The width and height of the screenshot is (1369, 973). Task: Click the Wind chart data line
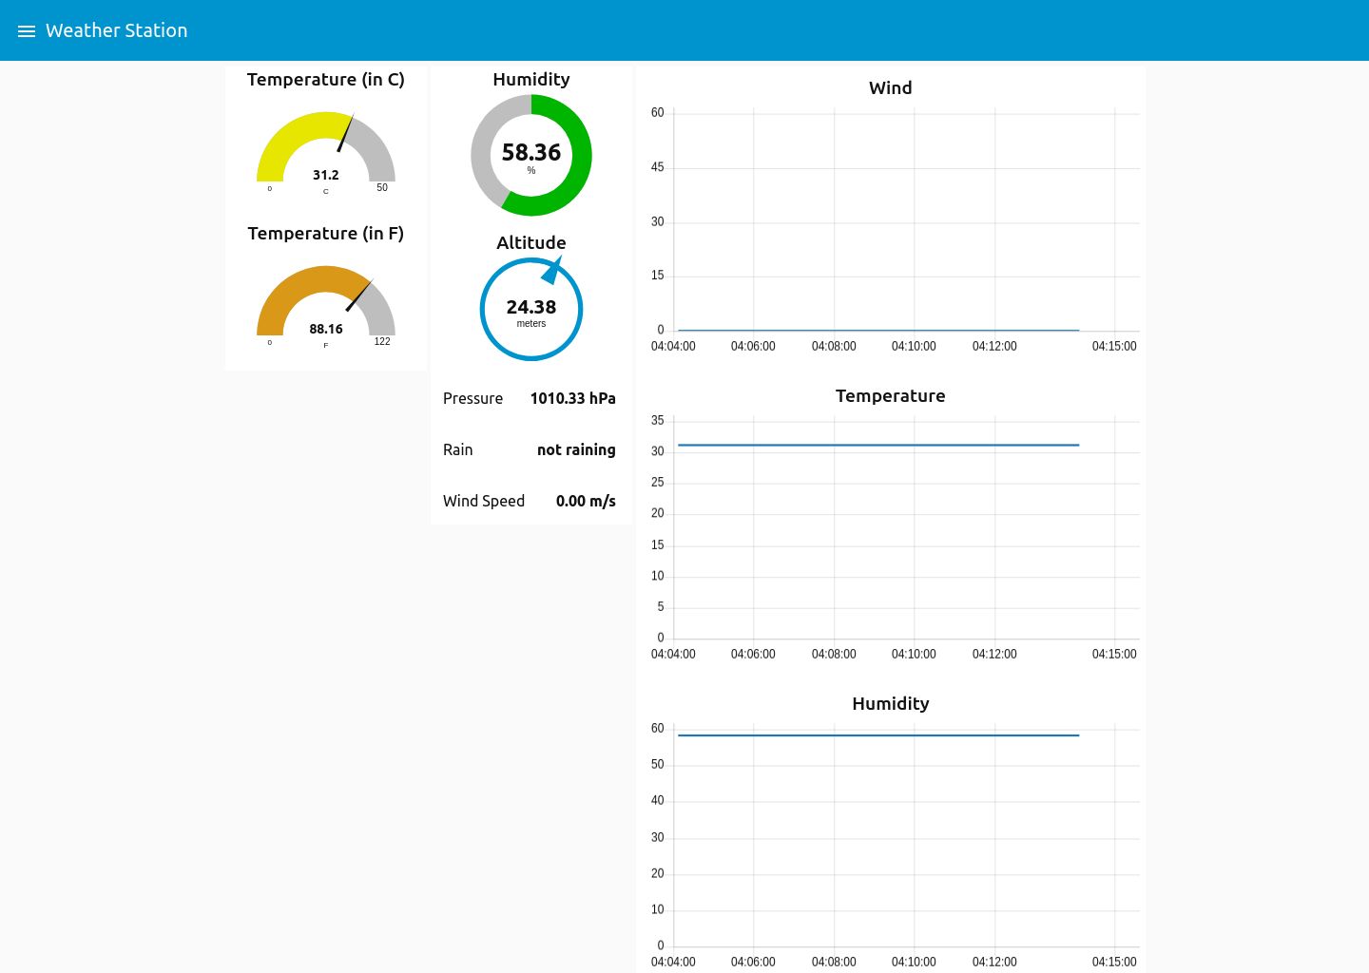coord(878,330)
